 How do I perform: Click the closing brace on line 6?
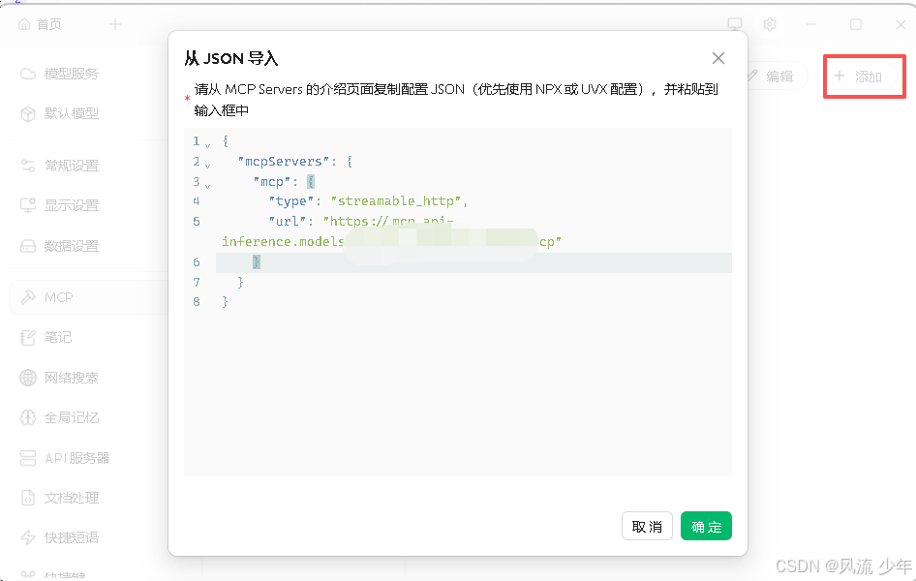click(257, 262)
